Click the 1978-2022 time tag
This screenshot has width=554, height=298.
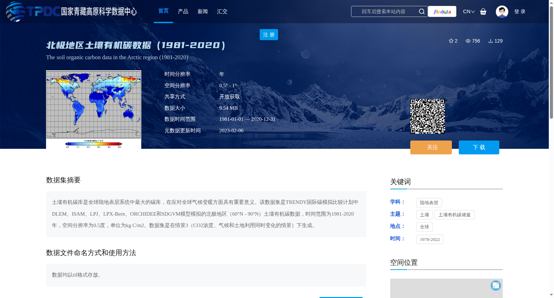tap(430, 240)
